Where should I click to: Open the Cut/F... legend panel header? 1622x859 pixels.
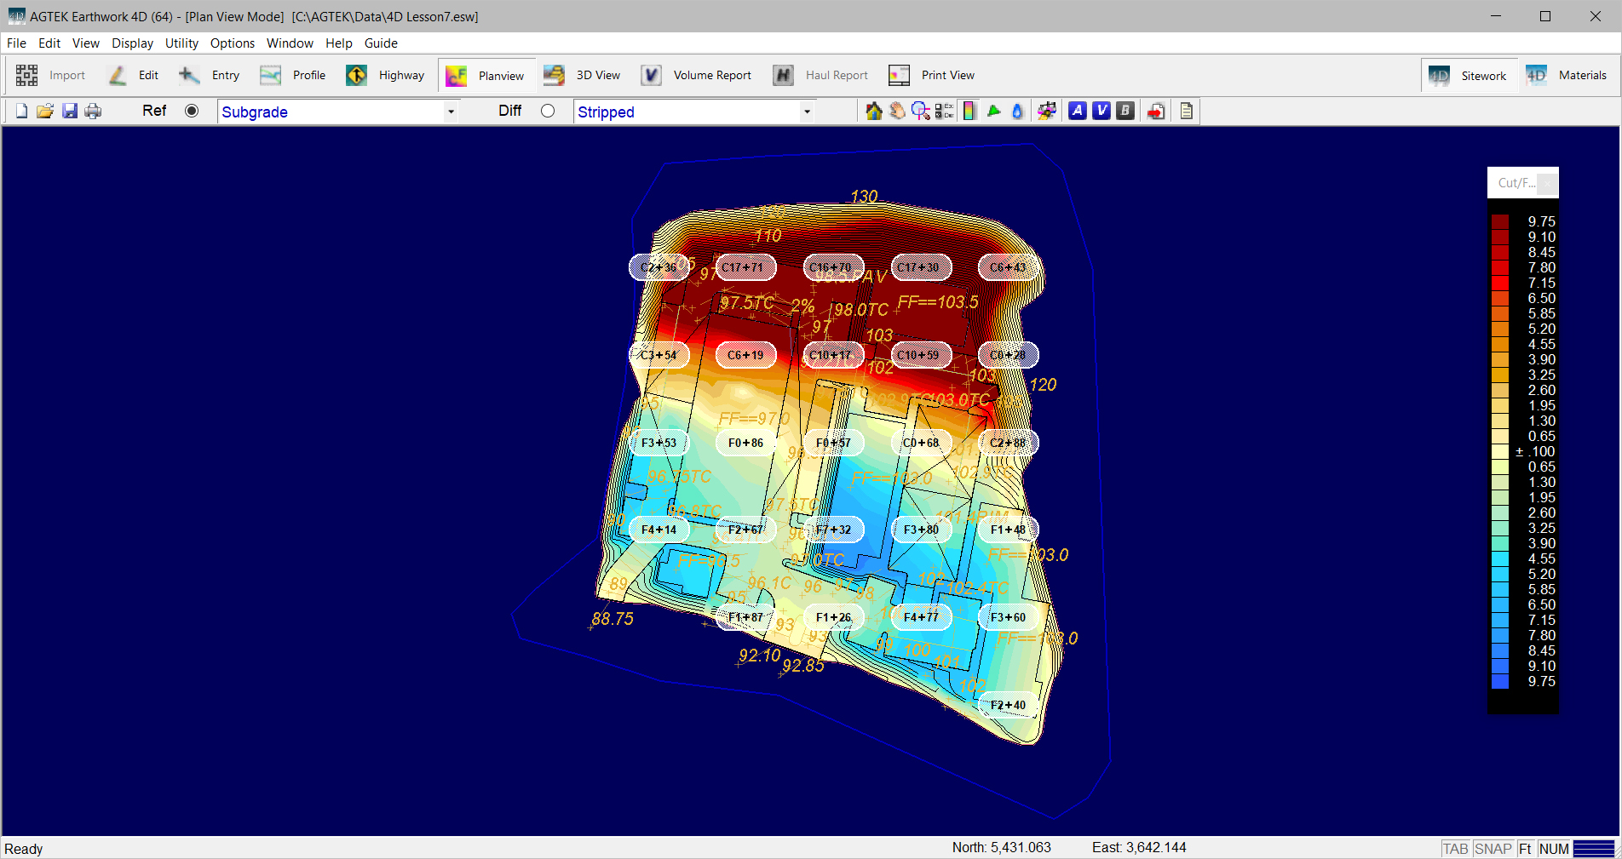tap(1516, 183)
